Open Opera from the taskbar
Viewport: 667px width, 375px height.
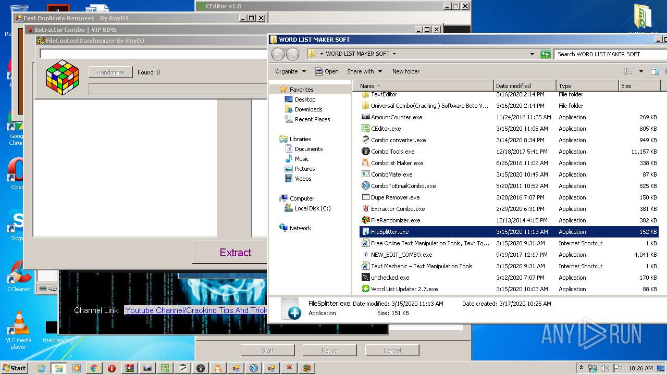[x=112, y=368]
